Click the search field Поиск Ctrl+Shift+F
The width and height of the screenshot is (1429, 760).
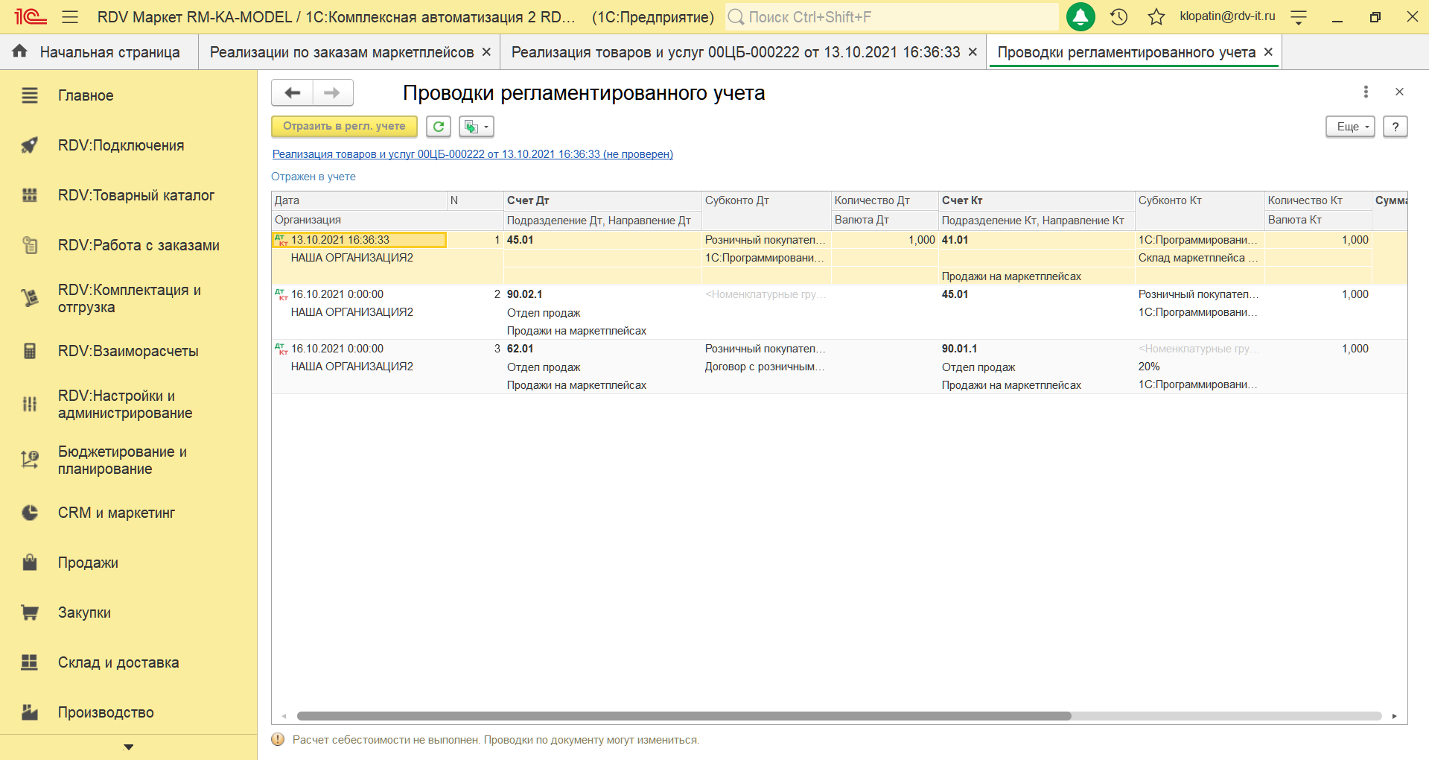(x=891, y=17)
